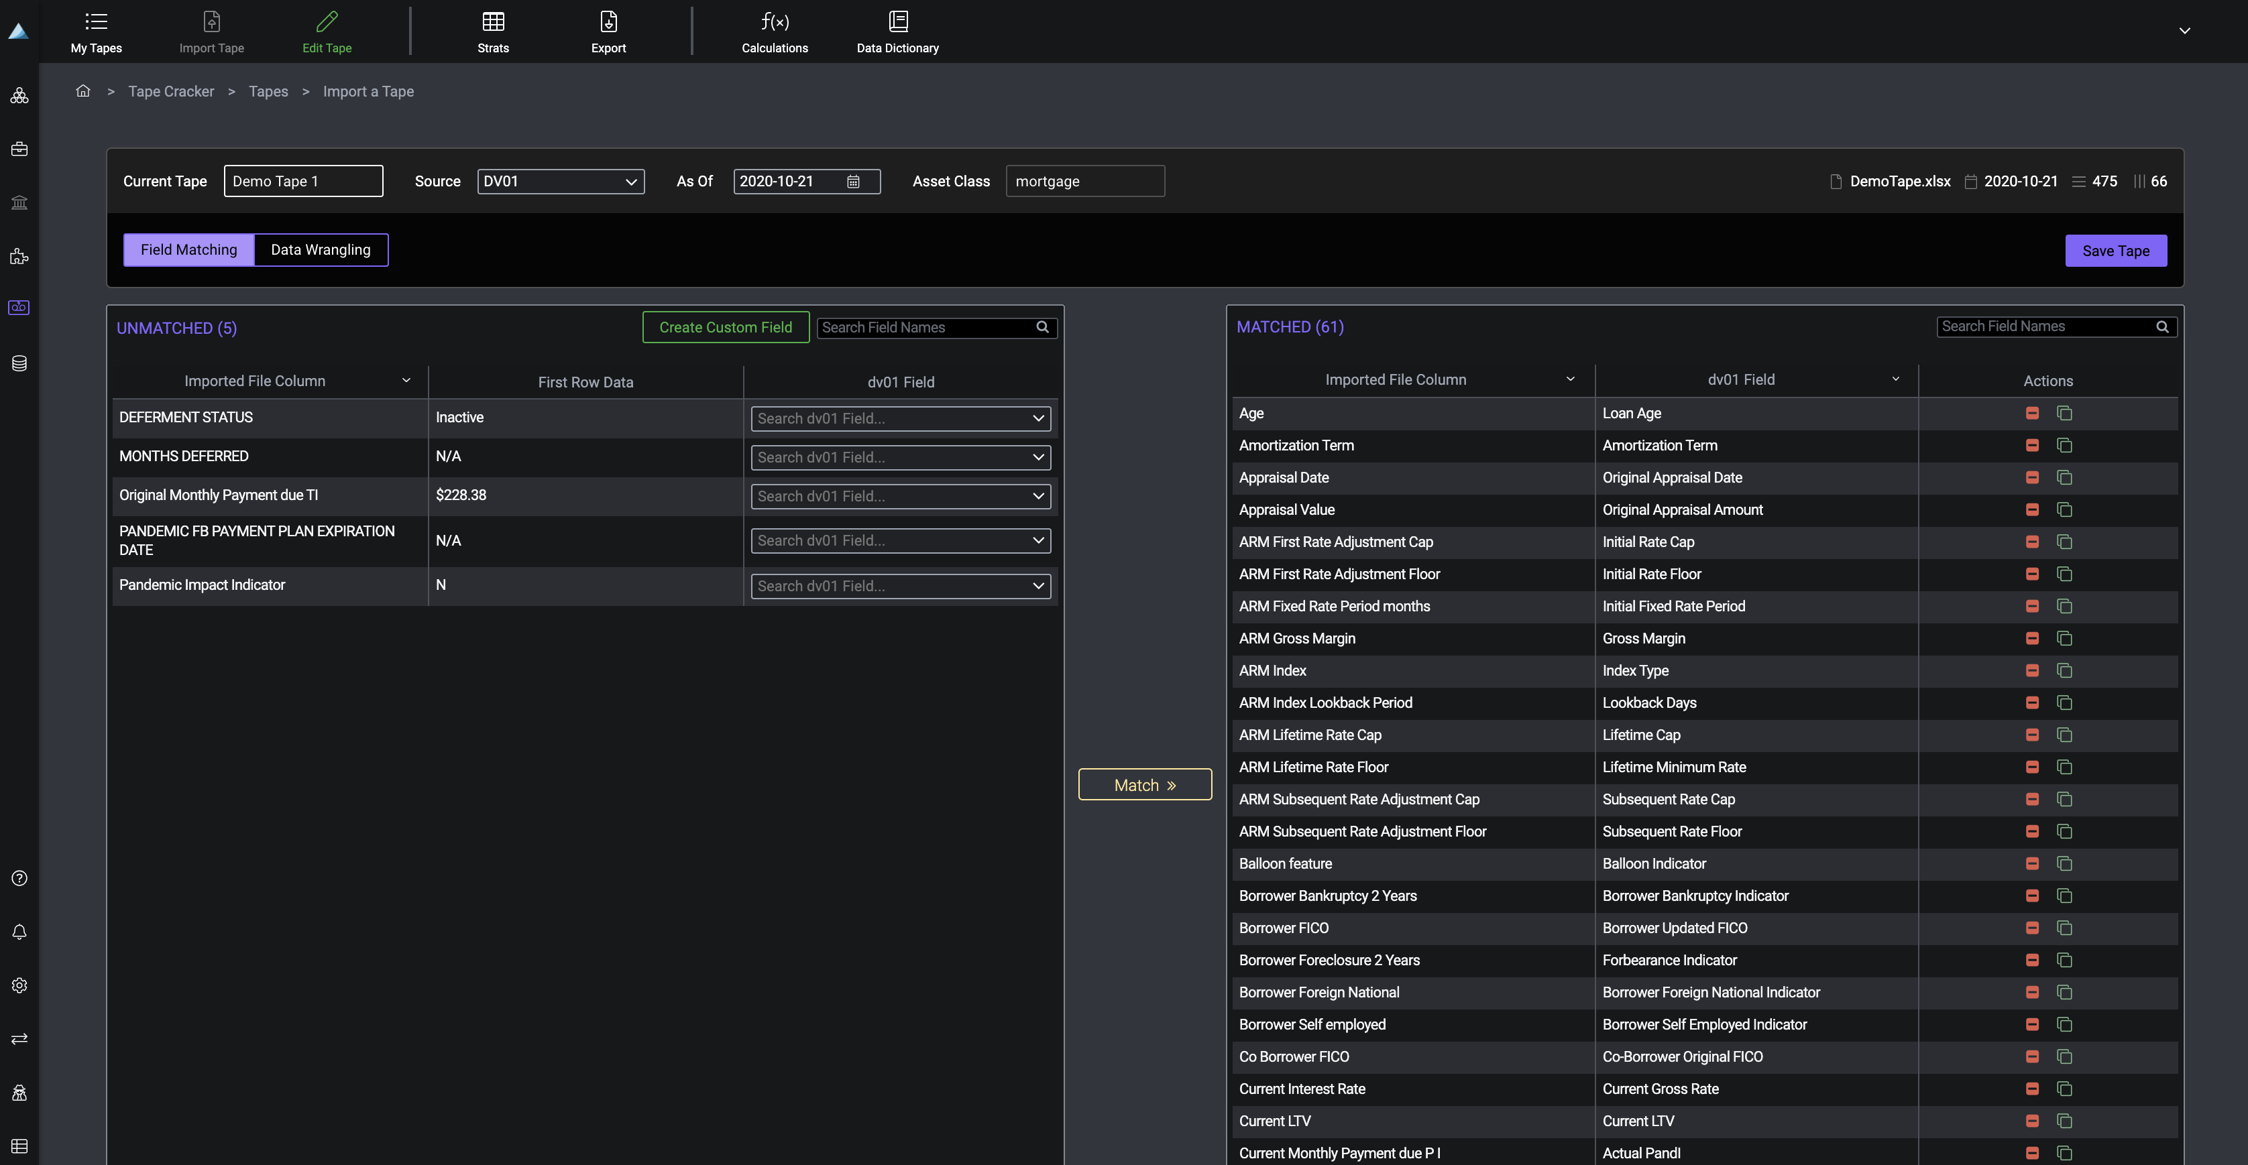Open calendar picker for As Of date

coord(852,182)
